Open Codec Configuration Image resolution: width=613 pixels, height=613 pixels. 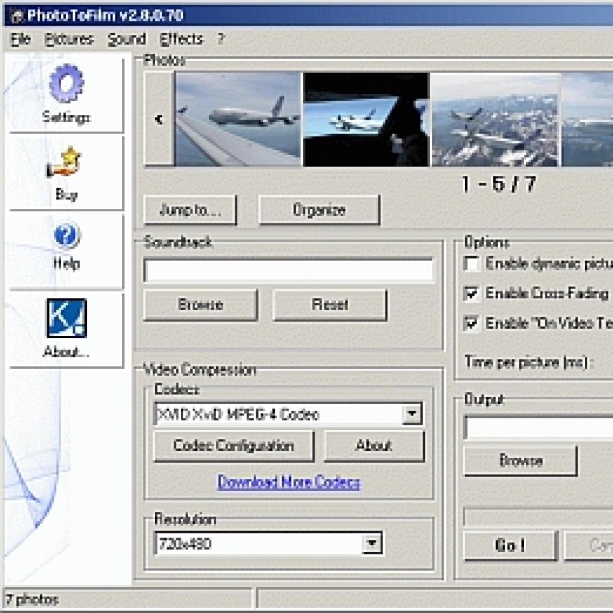[x=234, y=445]
